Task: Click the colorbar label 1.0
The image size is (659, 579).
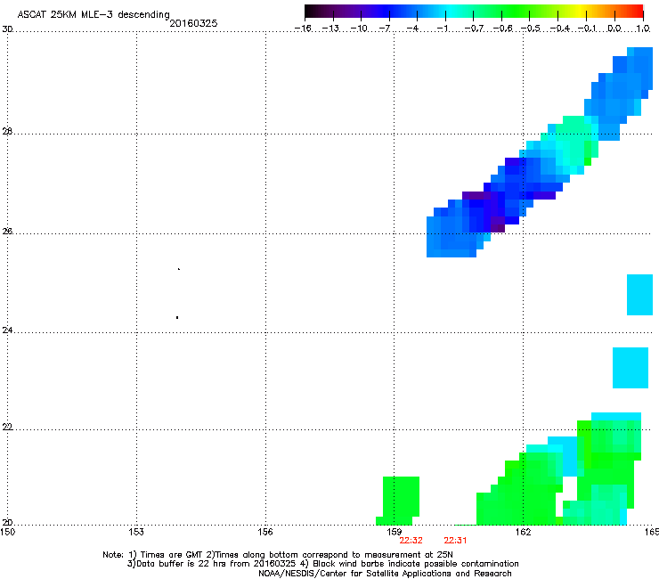Action: tap(643, 29)
